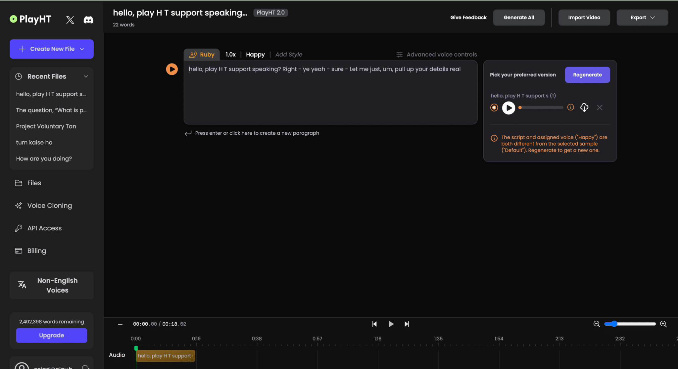Select the preferred version radio button

[x=494, y=108]
